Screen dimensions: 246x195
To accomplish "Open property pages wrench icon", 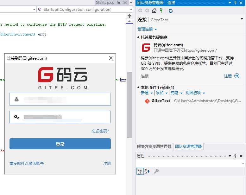I will (x=156, y=171).
